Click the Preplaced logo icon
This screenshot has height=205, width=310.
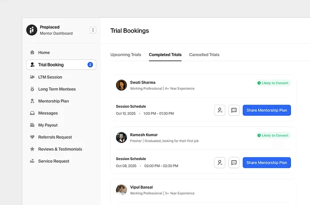click(x=31, y=30)
